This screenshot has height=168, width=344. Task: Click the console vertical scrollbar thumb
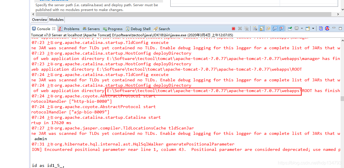pyautogui.click(x=342, y=98)
